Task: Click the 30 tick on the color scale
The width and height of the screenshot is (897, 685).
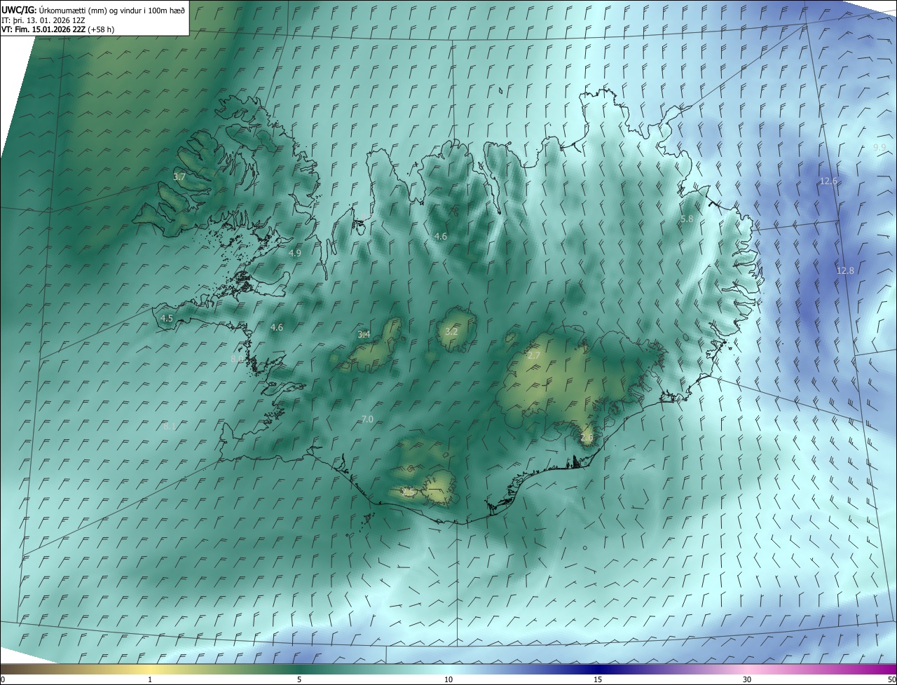Action: click(747, 679)
